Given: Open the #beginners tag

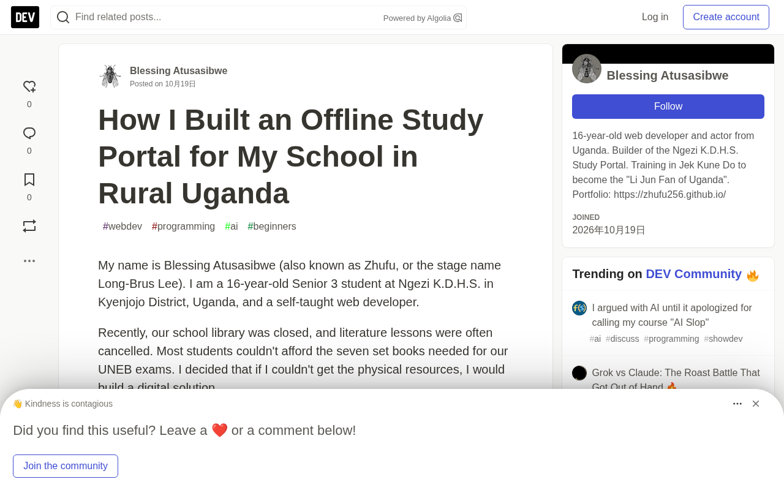Looking at the screenshot, I should pos(272,227).
